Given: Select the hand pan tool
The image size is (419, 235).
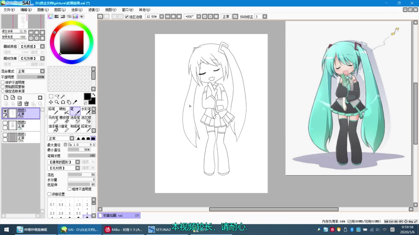Looking at the screenshot, I should 69,102.
